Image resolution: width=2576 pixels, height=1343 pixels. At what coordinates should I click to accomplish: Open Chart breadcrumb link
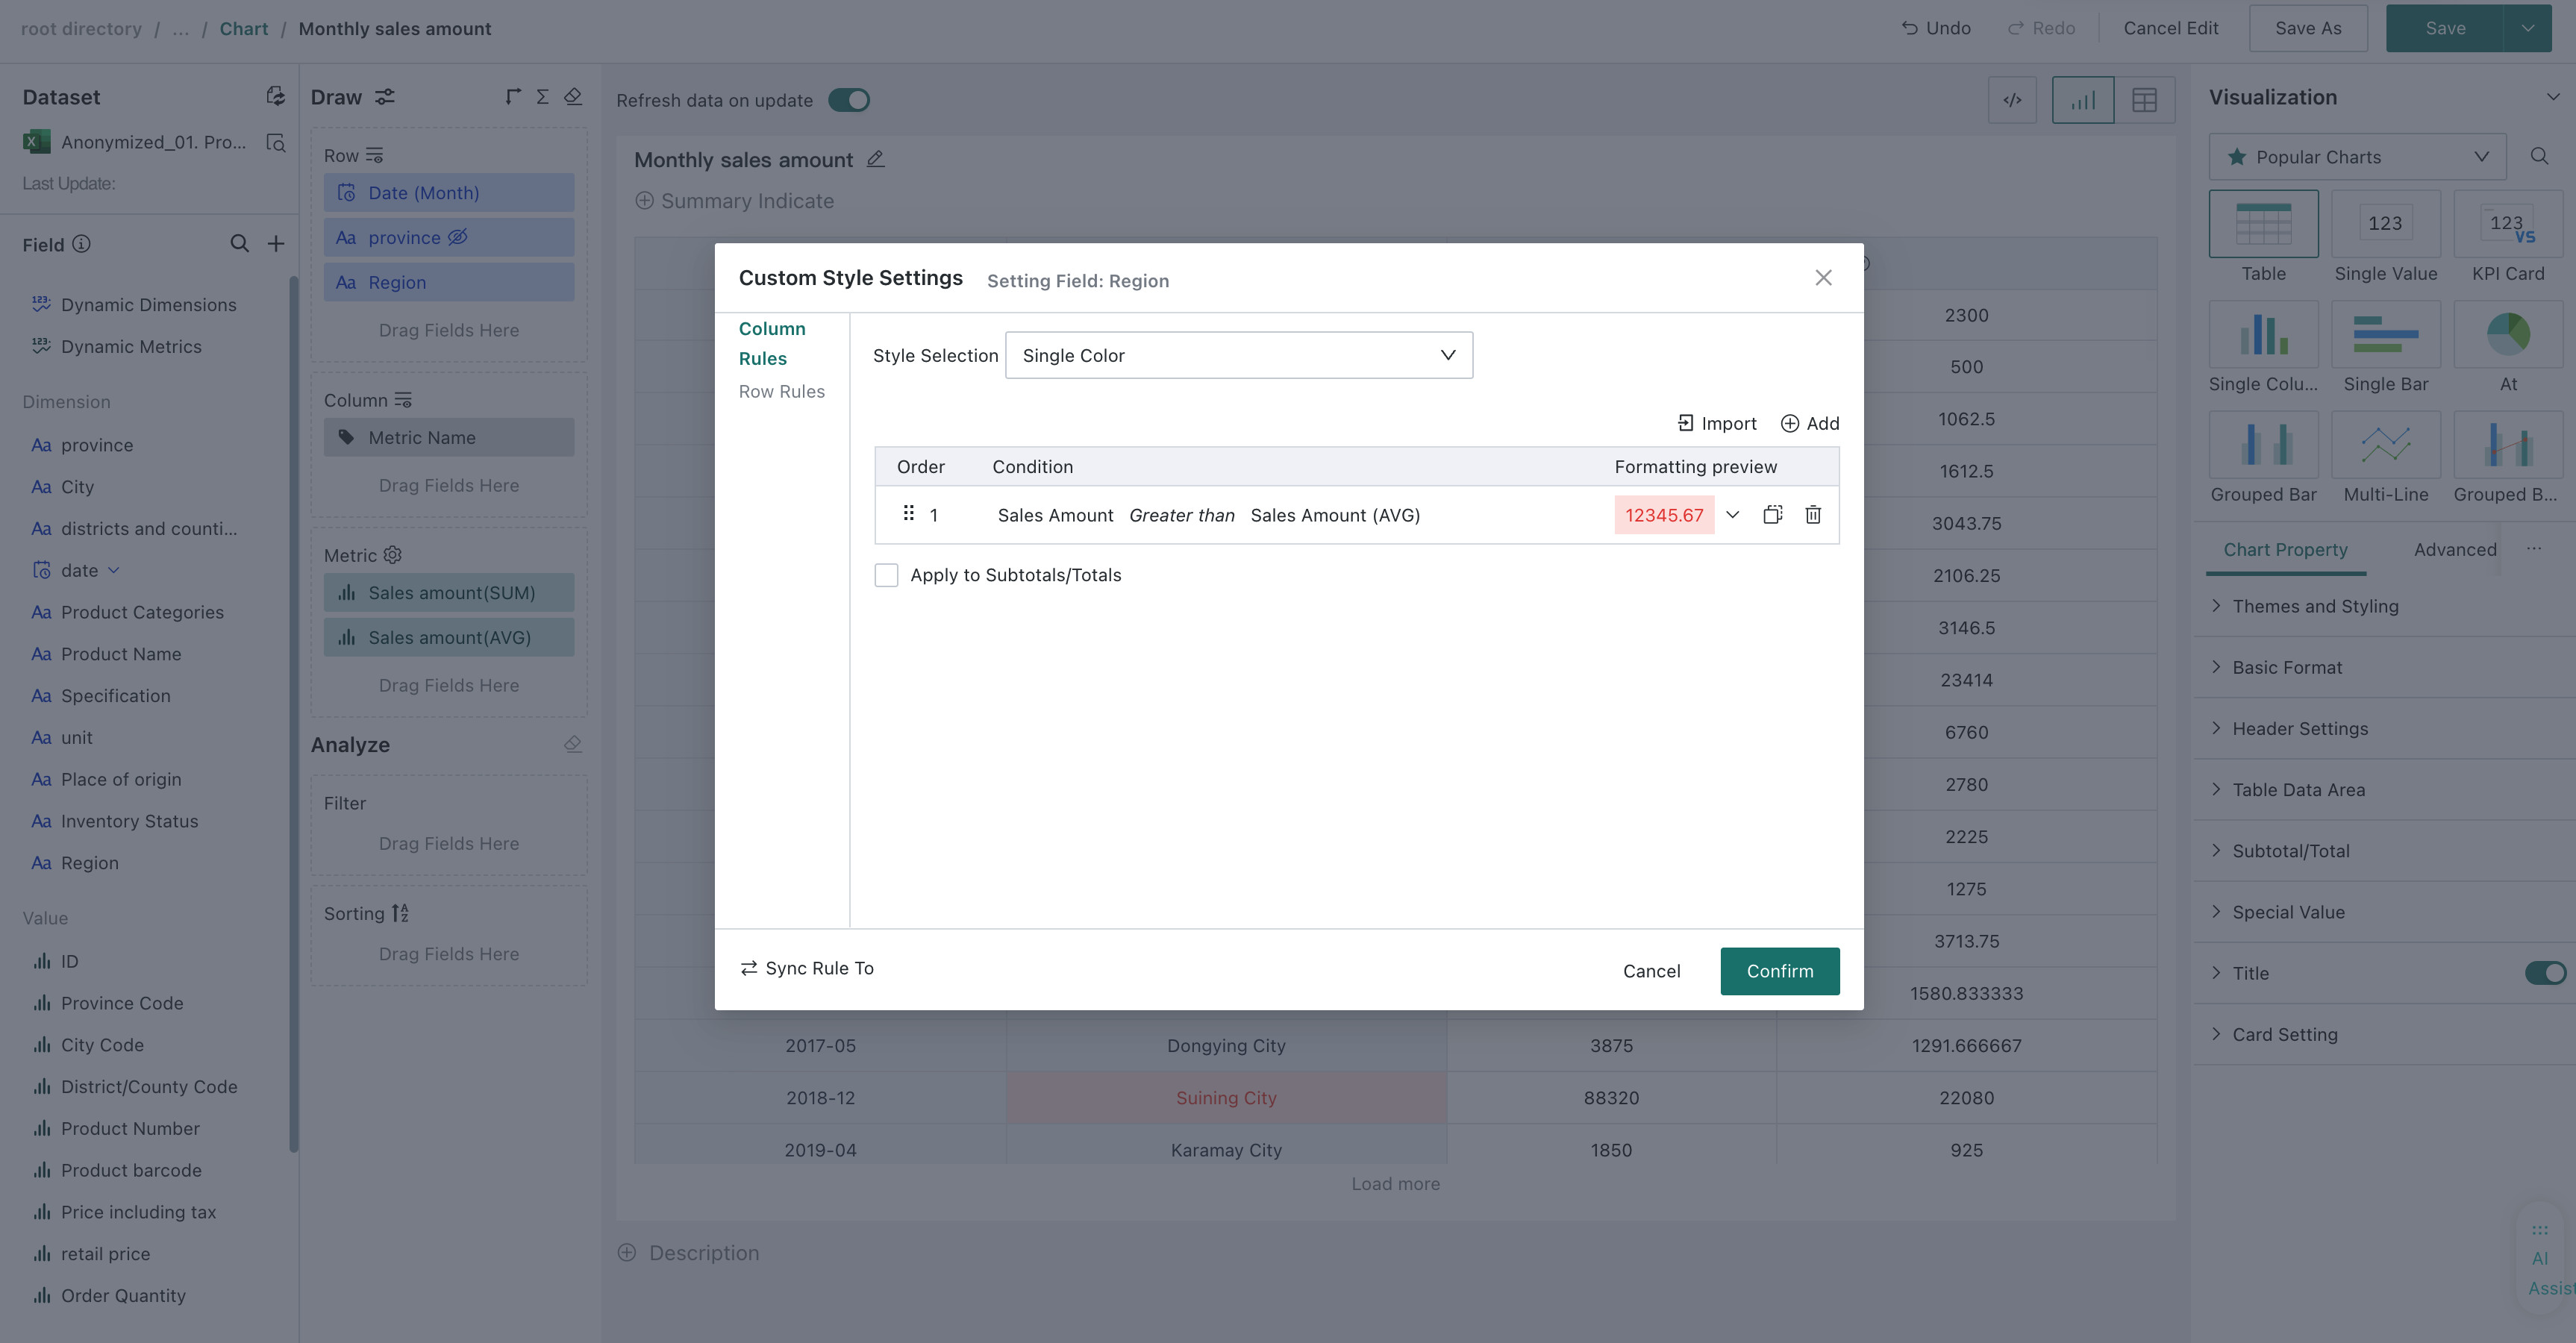(x=243, y=28)
